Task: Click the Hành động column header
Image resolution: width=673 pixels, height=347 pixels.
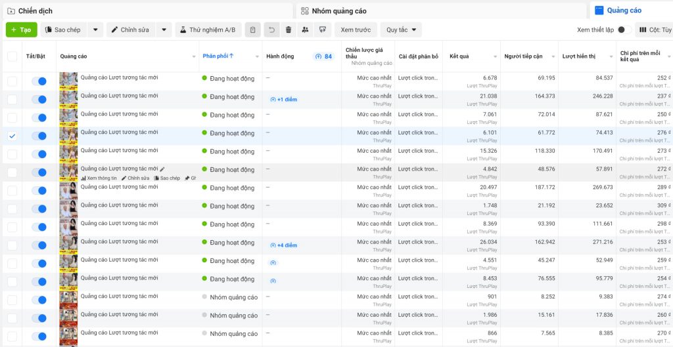Action: (280, 56)
